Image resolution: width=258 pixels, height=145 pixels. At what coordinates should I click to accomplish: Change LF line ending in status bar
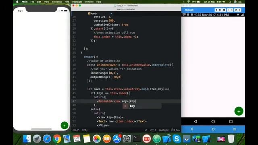pyautogui.click(x=146, y=130)
